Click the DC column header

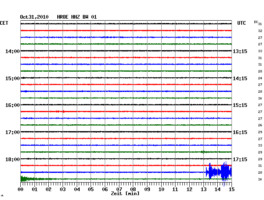pos(256,22)
